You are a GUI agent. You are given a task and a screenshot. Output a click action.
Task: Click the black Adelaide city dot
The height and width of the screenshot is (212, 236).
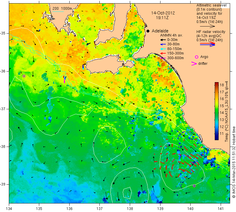pos(148,31)
